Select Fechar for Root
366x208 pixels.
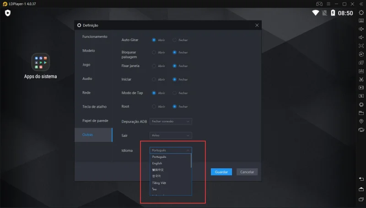tap(174, 107)
